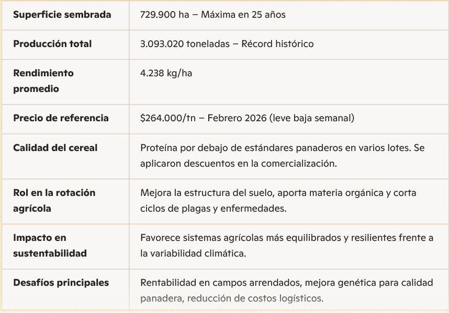Click the "Precio de referencia" label
449x313 pixels.
pyautogui.click(x=61, y=118)
